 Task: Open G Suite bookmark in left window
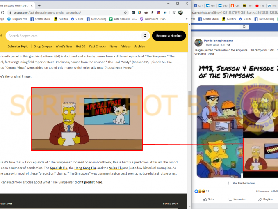pyautogui.click(x=77, y=19)
